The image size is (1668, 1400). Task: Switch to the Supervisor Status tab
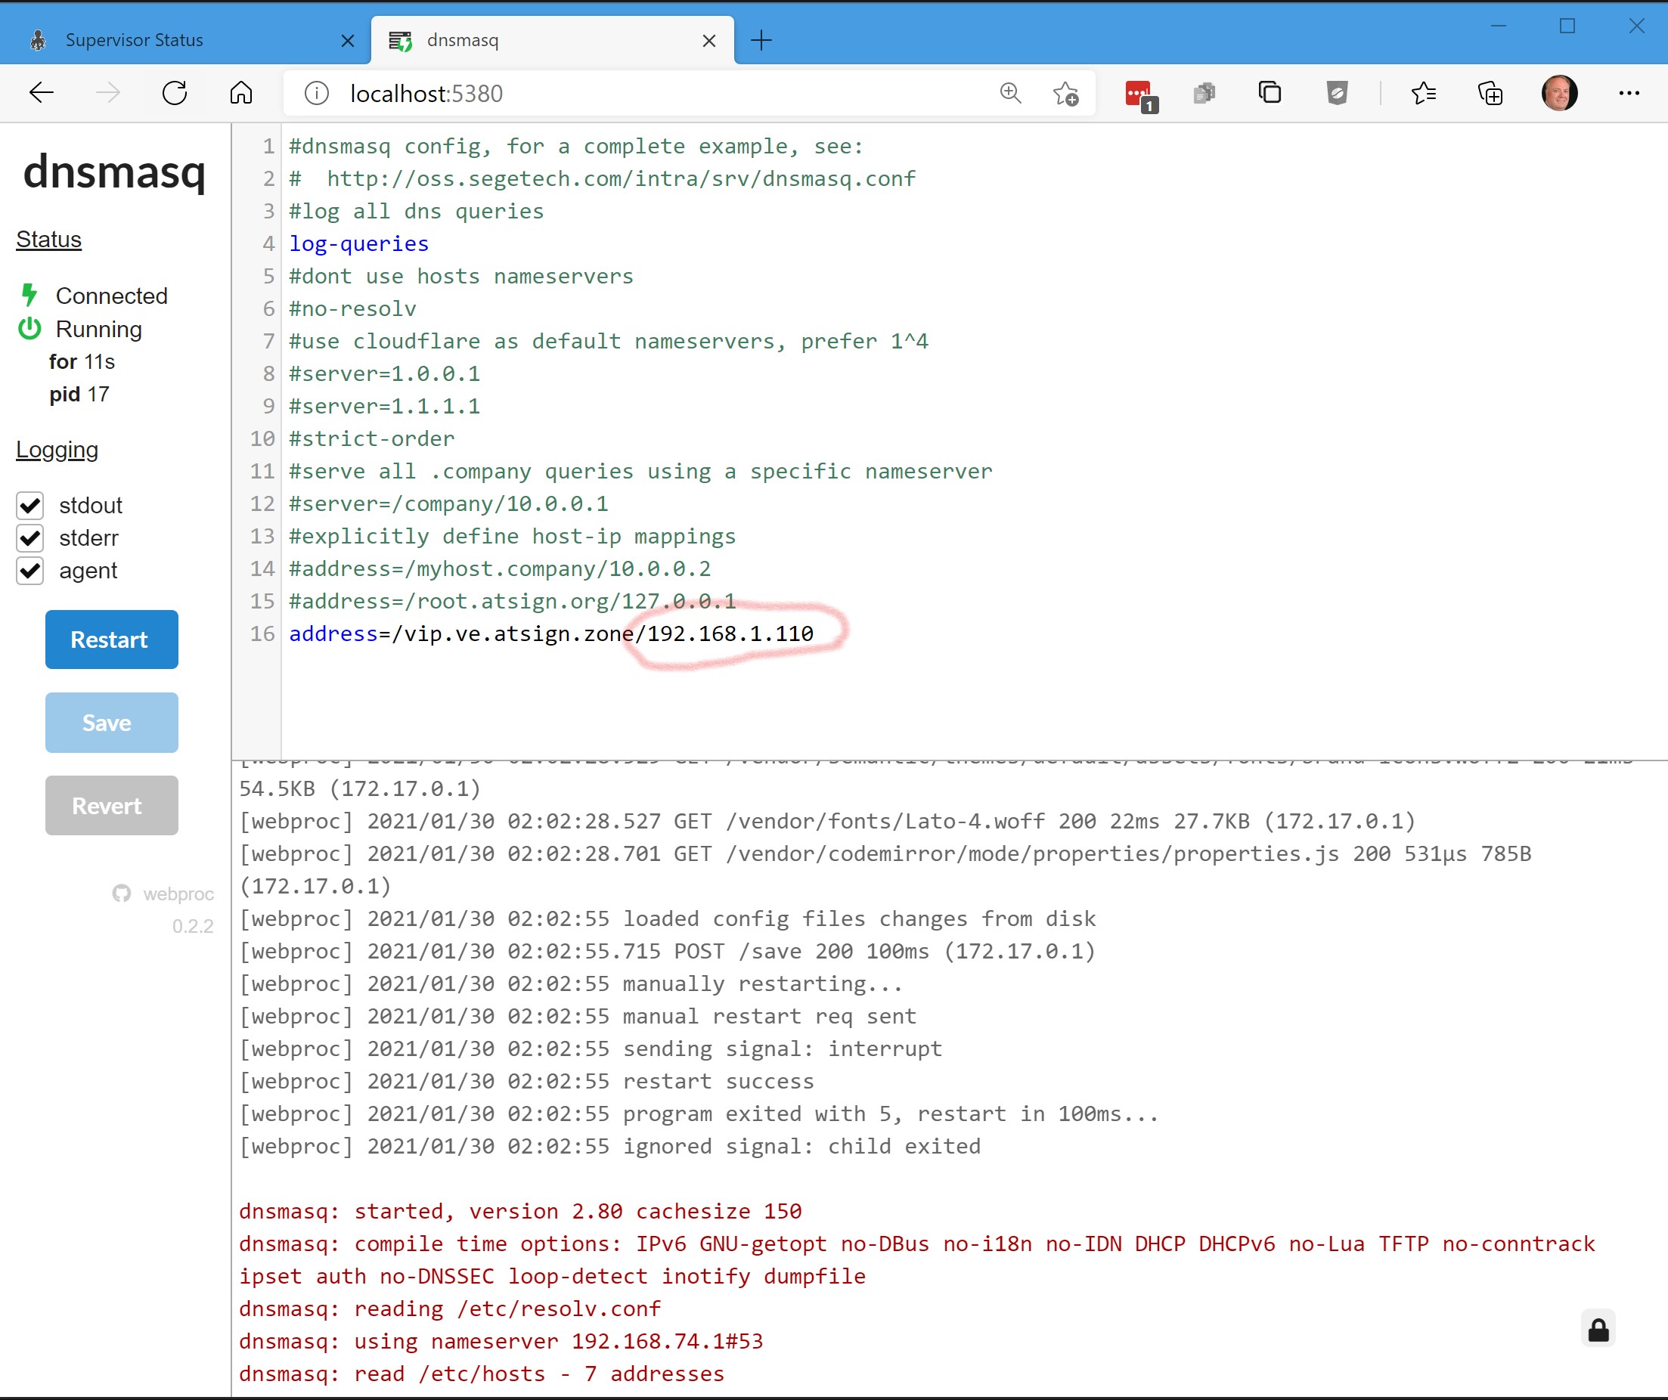pyautogui.click(x=185, y=40)
